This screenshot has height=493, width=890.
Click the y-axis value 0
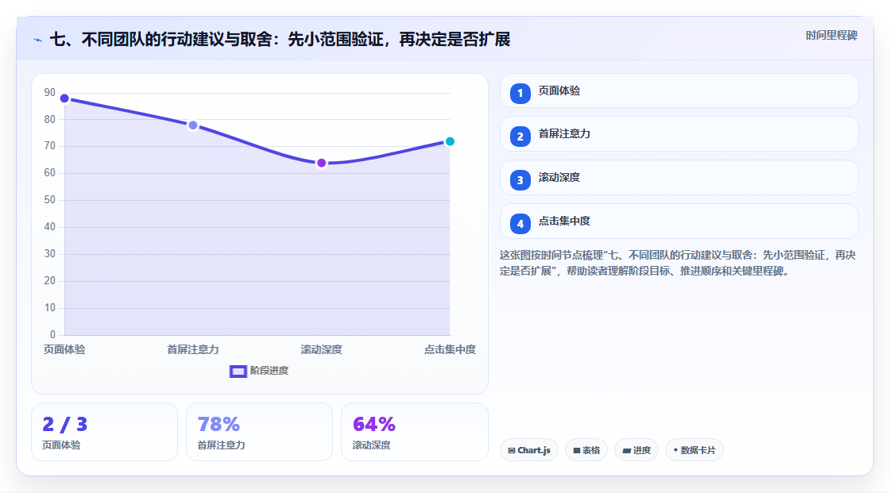tap(52, 335)
